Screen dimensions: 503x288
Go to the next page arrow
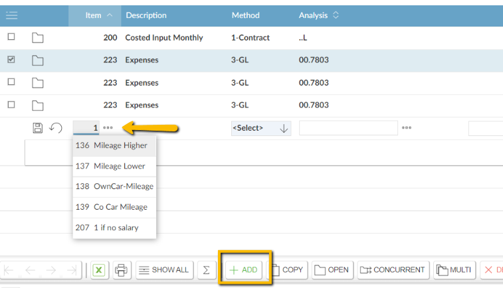(51, 270)
